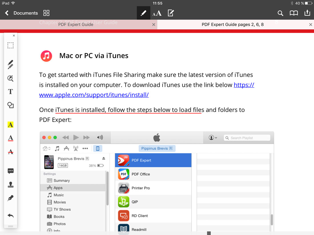Select the strikethrough text tool

(10, 152)
